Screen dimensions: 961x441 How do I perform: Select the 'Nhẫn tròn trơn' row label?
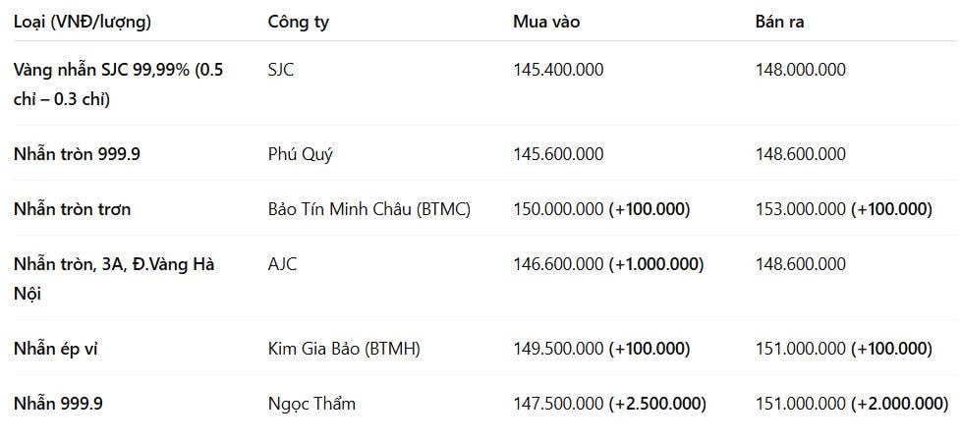[72, 209]
